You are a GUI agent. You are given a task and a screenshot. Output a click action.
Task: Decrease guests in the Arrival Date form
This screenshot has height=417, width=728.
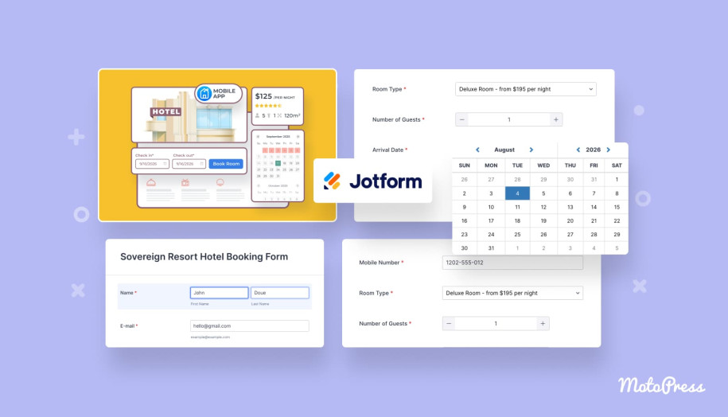[x=462, y=119]
